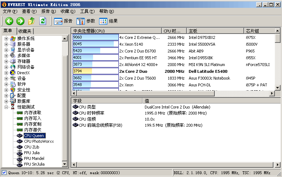282x177 pixels.
Task: Open the 收藏(O) menu
Action: click(68, 11)
